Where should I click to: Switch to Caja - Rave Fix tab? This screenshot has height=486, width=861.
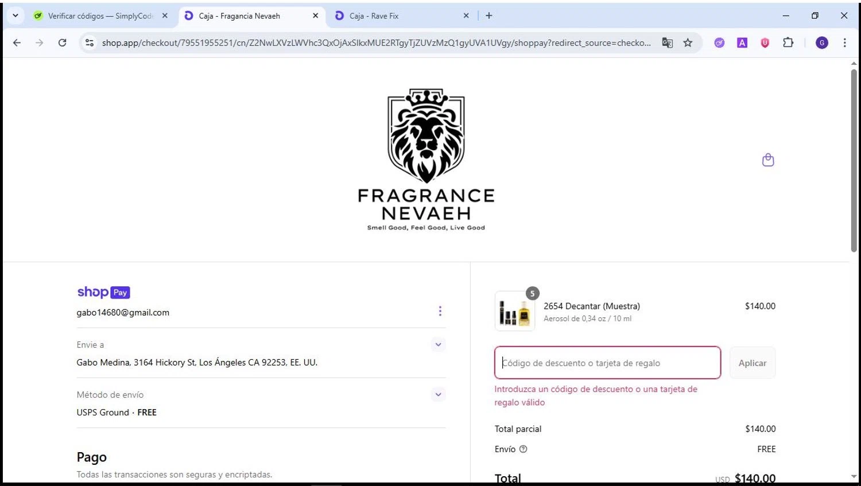click(x=402, y=15)
